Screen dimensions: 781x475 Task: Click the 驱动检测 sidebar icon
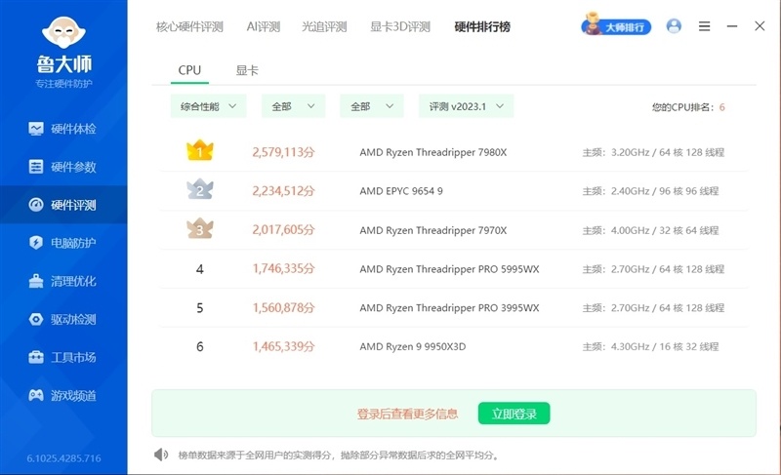click(36, 319)
